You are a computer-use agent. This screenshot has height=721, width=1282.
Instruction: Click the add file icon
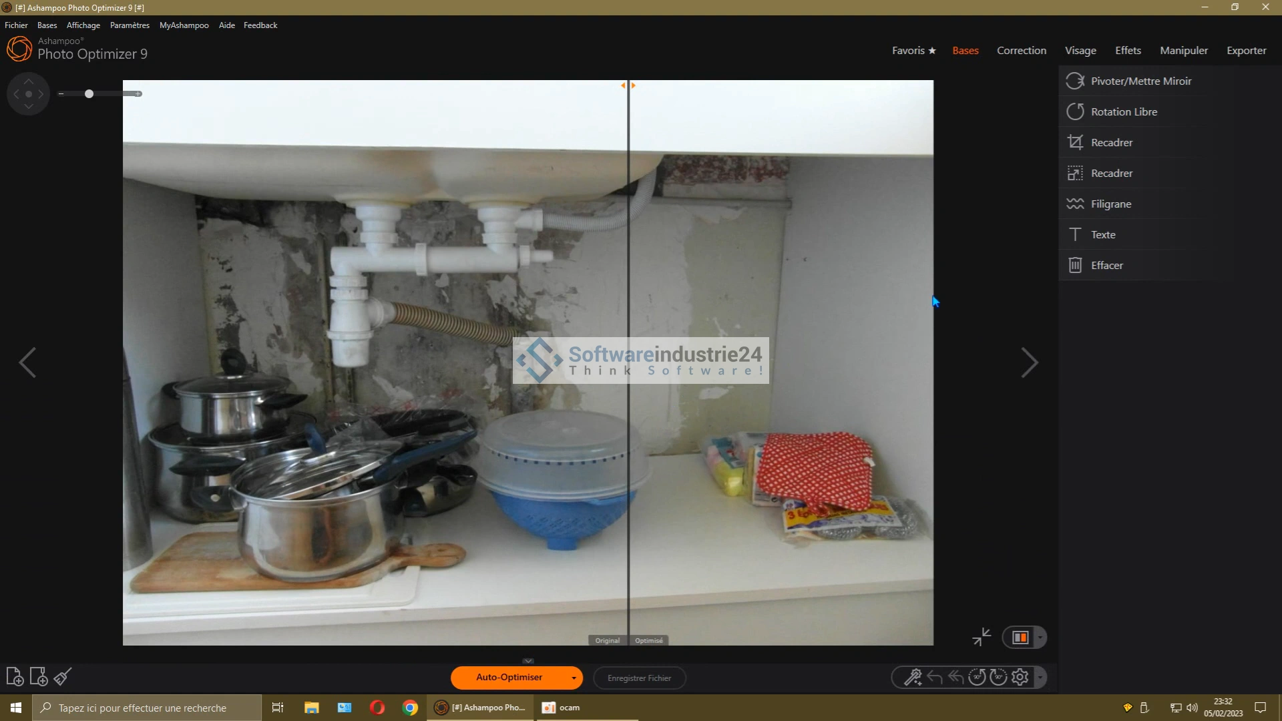15,677
